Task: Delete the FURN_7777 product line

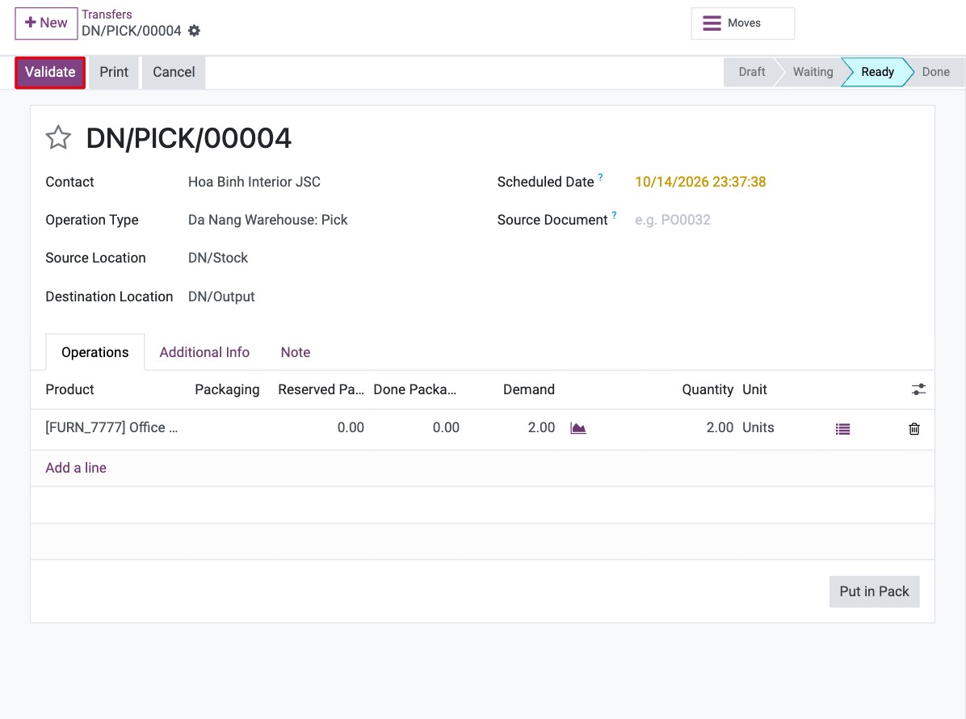Action: point(914,429)
